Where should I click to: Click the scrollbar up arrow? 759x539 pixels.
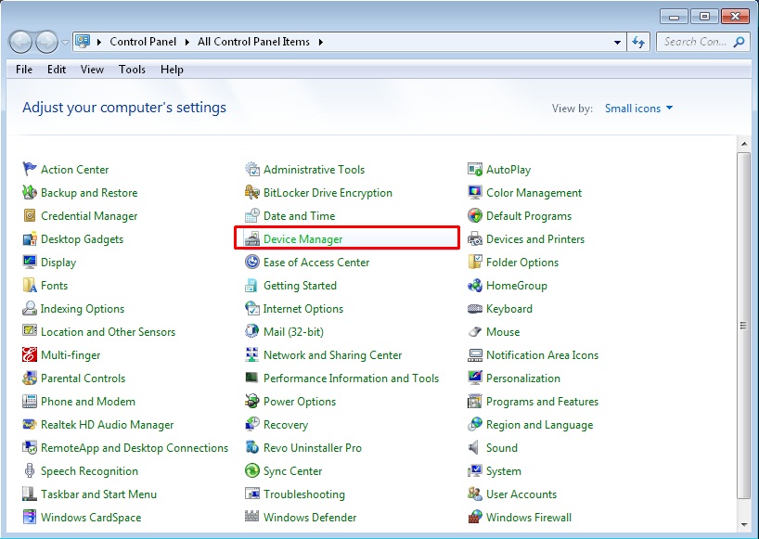[x=743, y=144]
